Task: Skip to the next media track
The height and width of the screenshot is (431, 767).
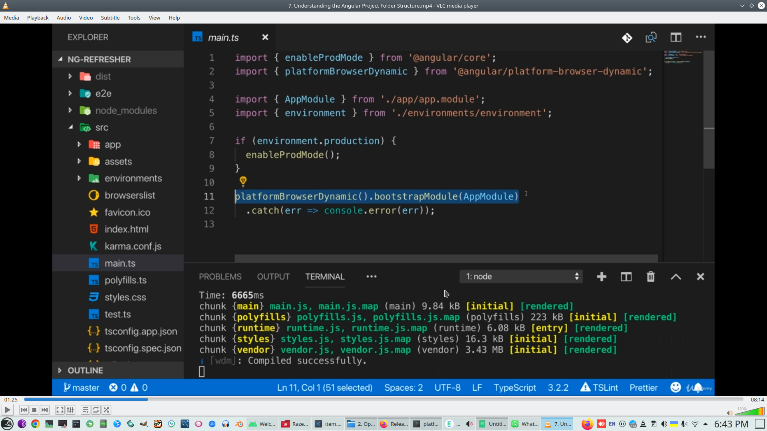Action: click(x=45, y=410)
